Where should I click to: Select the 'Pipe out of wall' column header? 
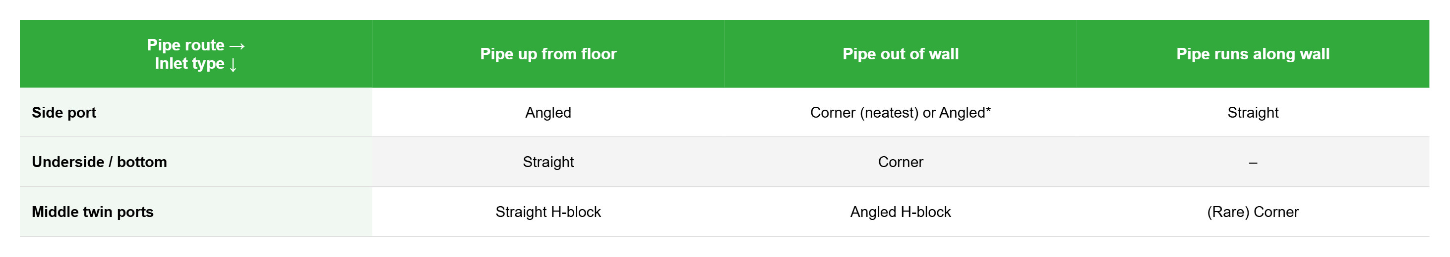(901, 54)
